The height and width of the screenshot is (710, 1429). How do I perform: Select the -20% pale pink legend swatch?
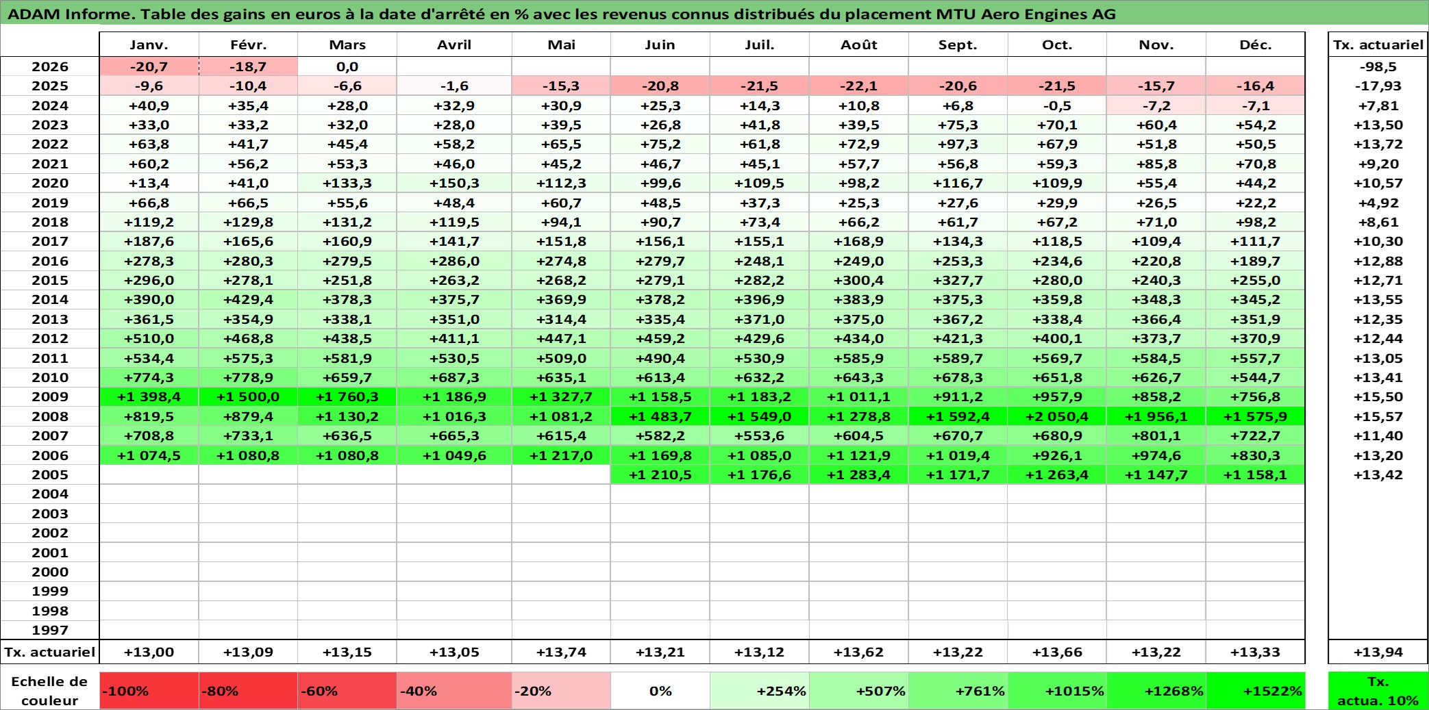[x=561, y=691]
